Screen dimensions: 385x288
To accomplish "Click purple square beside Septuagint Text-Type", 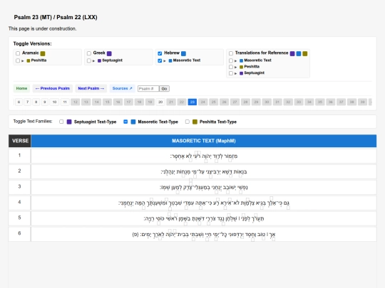I will pyautogui.click(x=69, y=122).
